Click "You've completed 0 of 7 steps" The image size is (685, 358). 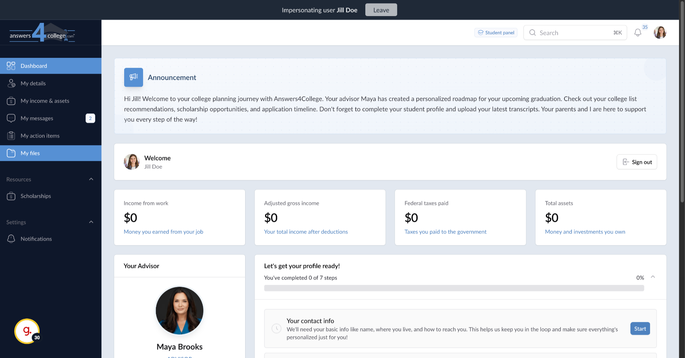pyautogui.click(x=300, y=278)
